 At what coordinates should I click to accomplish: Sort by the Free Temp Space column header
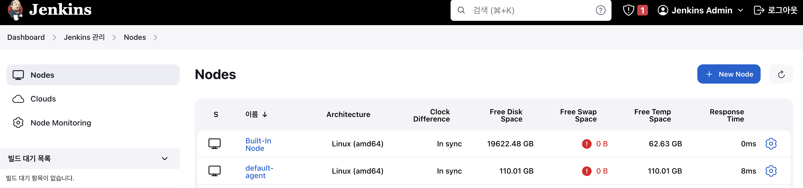click(653, 115)
